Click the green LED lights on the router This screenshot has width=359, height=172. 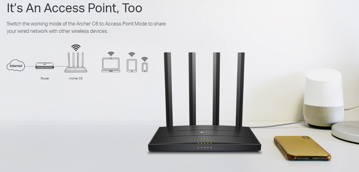pos(205,143)
